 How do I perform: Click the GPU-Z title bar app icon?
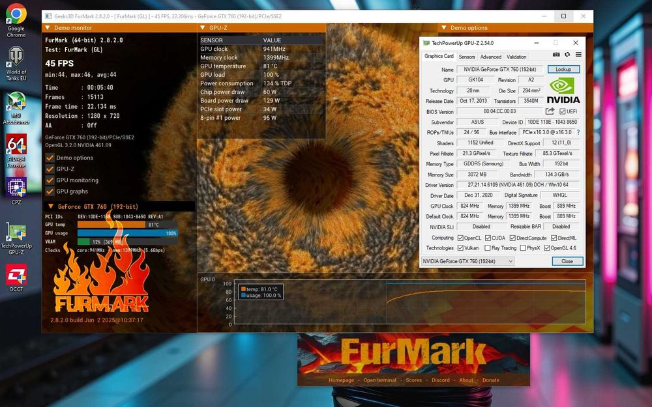(x=426, y=43)
